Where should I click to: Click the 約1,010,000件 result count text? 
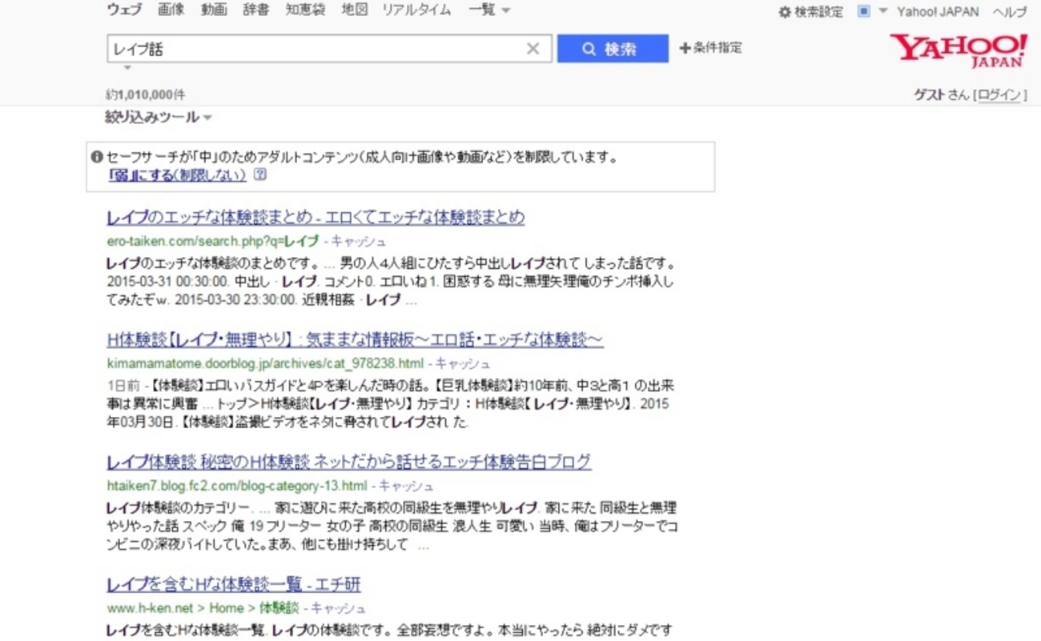coord(145,95)
